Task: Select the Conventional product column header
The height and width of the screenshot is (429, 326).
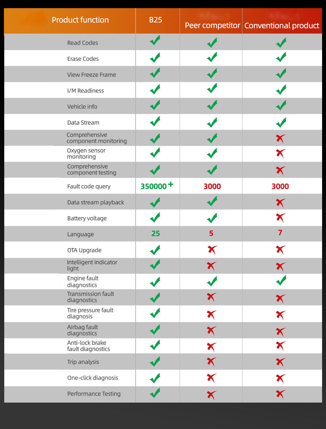Action: point(282,26)
